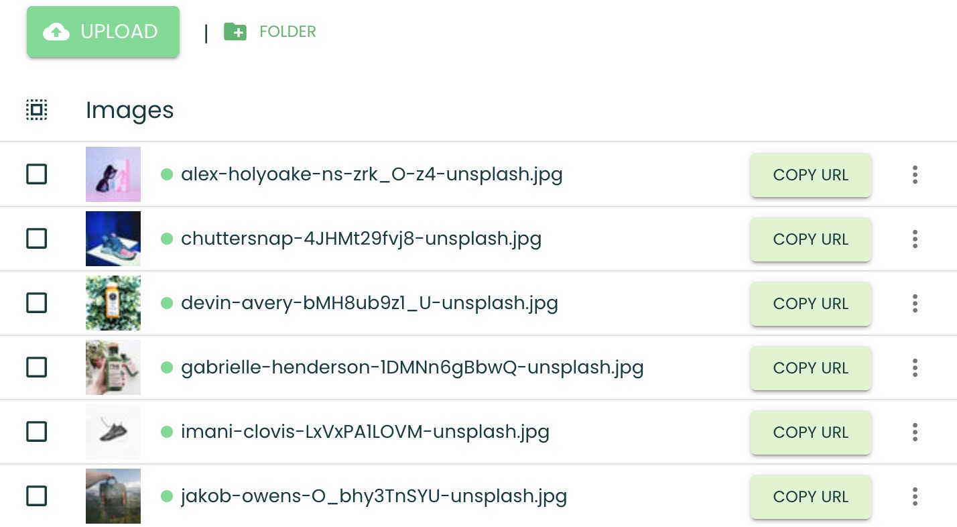The width and height of the screenshot is (957, 527).
Task: Click the Upload button with cloud icon
Action: tap(103, 32)
